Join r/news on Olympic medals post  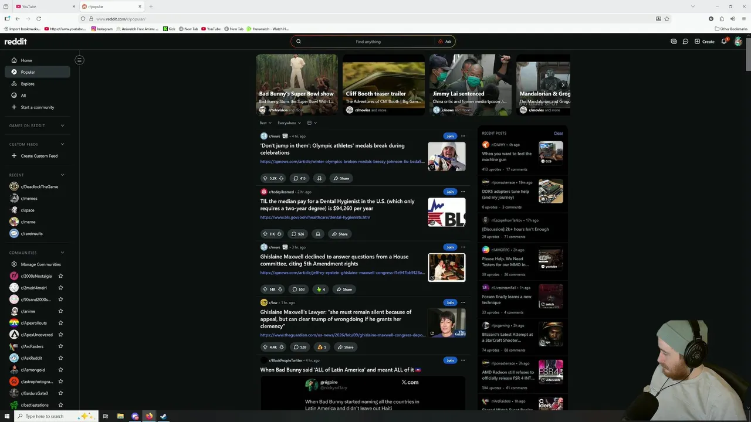(x=450, y=136)
